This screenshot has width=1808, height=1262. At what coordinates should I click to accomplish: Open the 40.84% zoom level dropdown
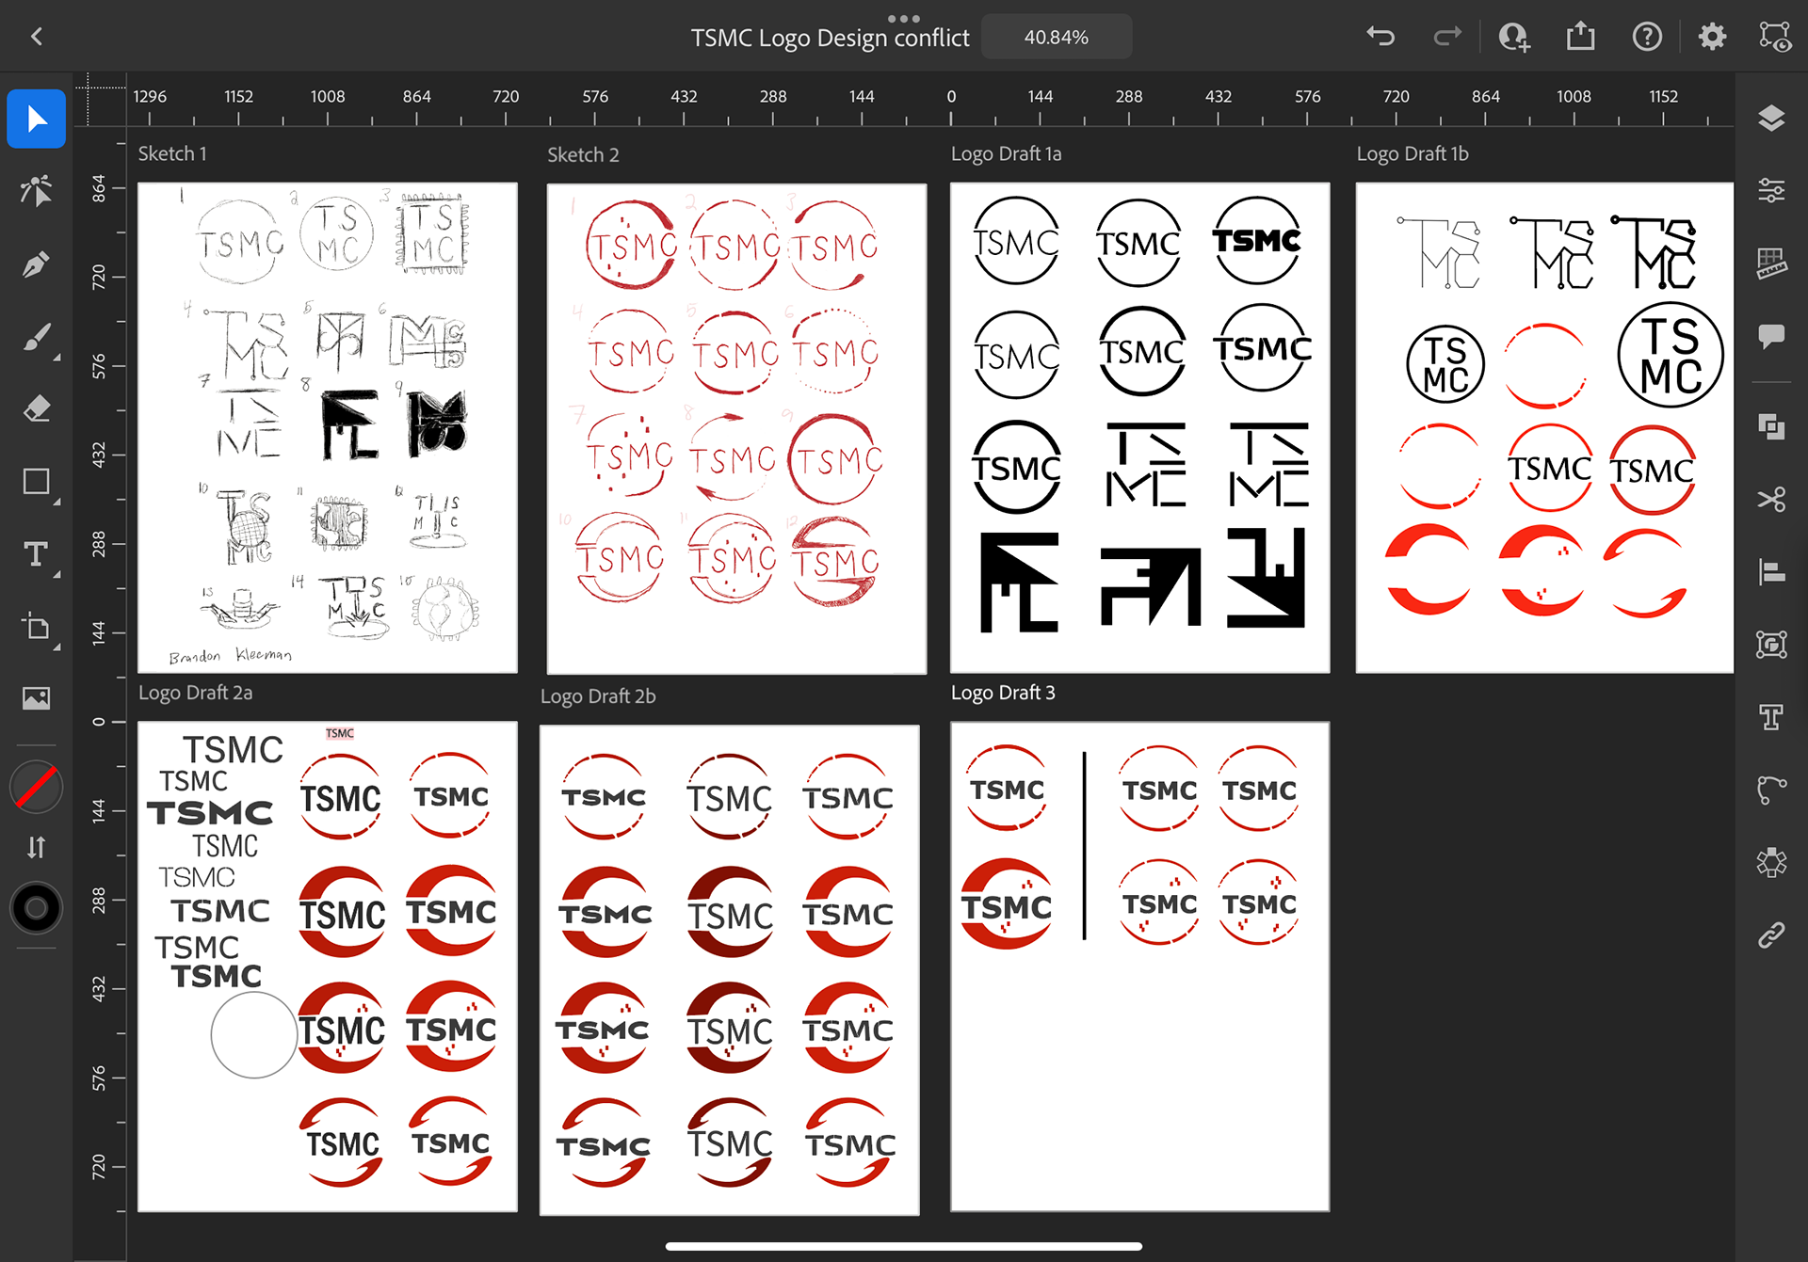(x=1056, y=38)
